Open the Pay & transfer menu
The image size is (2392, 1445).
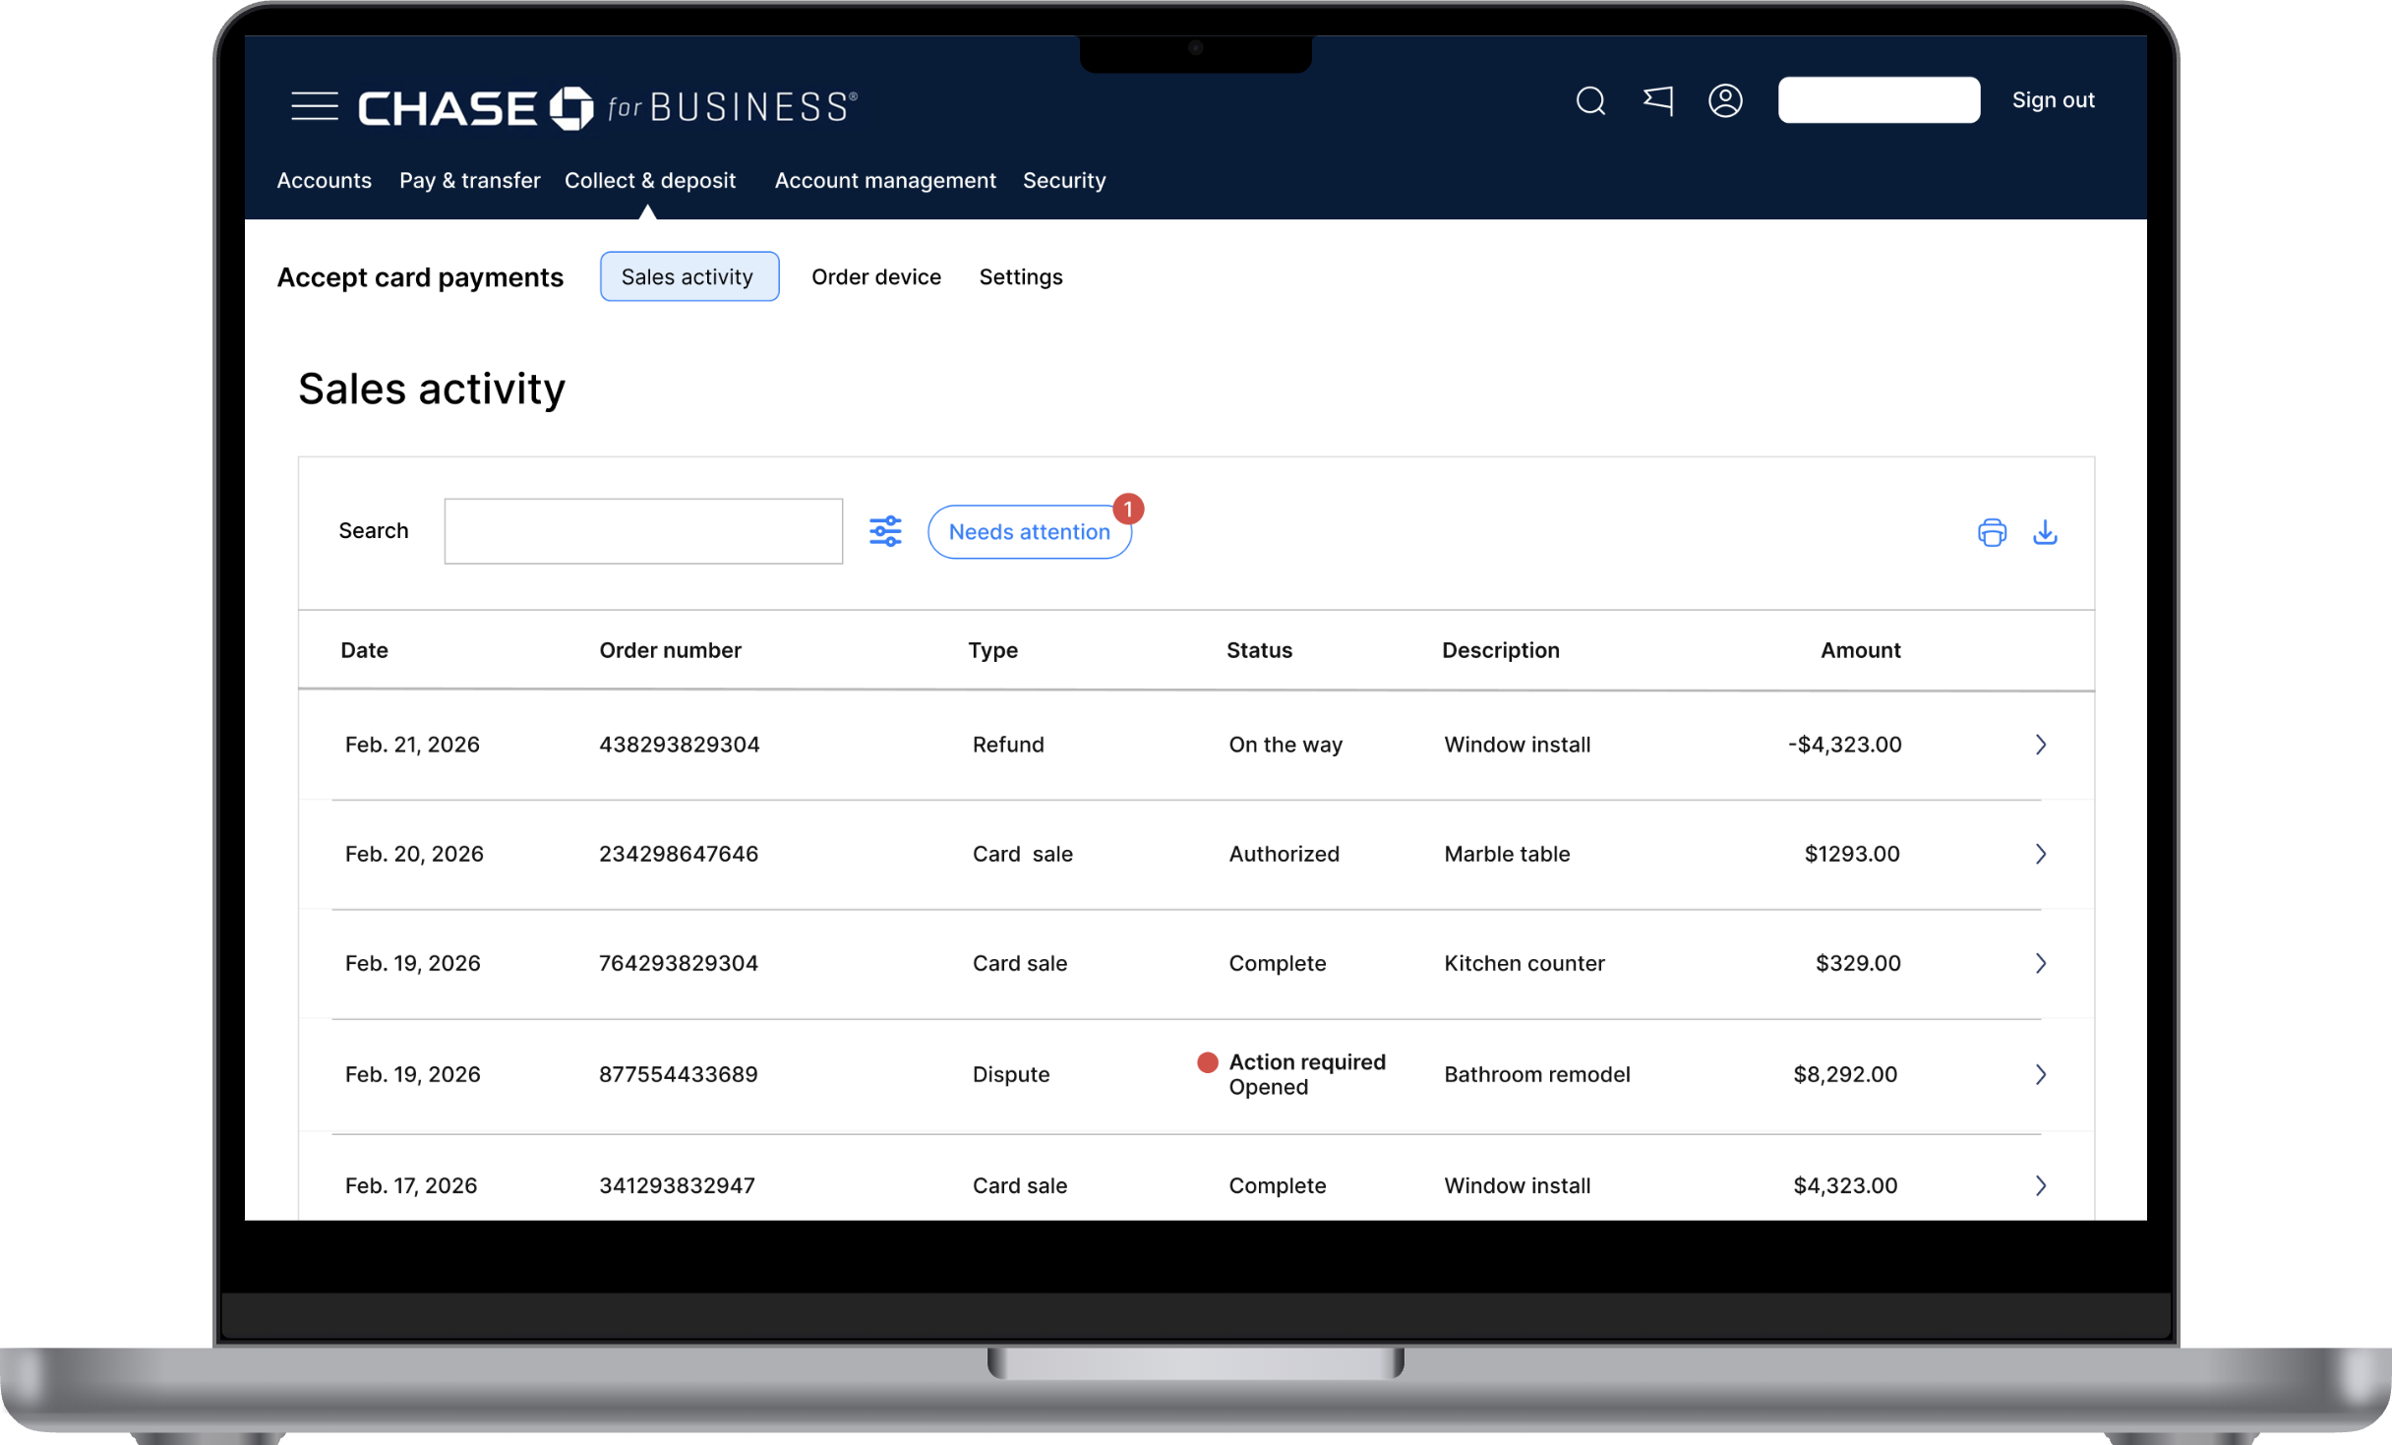coord(469,180)
